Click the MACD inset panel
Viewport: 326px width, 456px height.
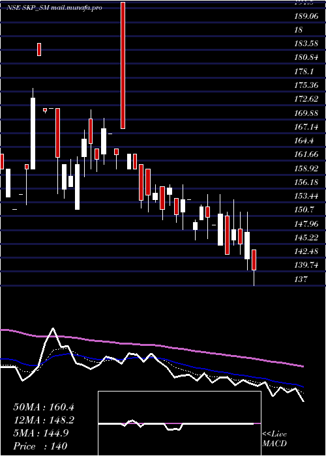tap(179, 423)
